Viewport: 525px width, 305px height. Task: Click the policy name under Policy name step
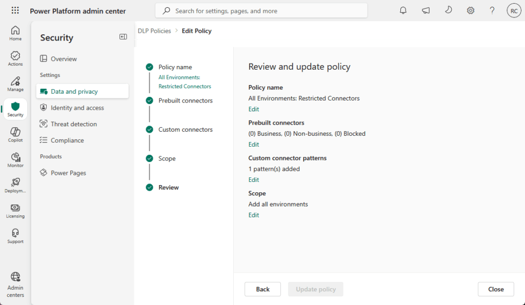coord(185,82)
